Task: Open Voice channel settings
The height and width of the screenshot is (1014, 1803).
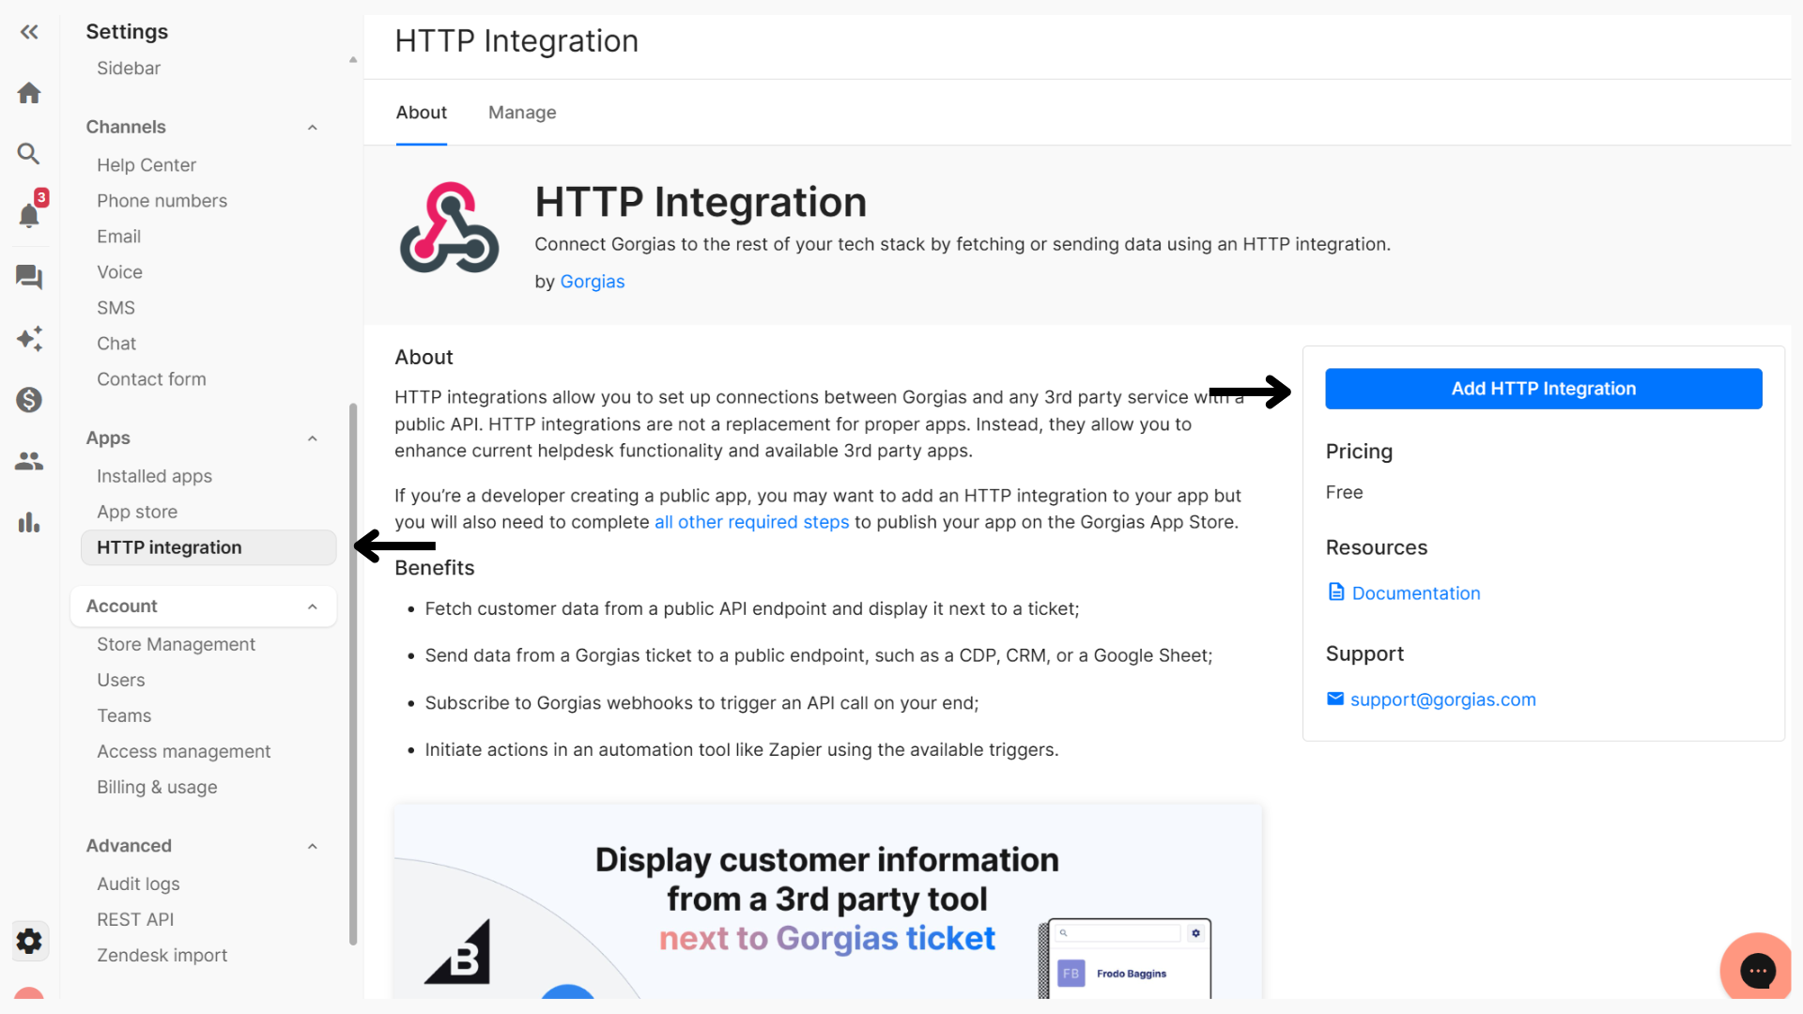Action: (x=119, y=272)
